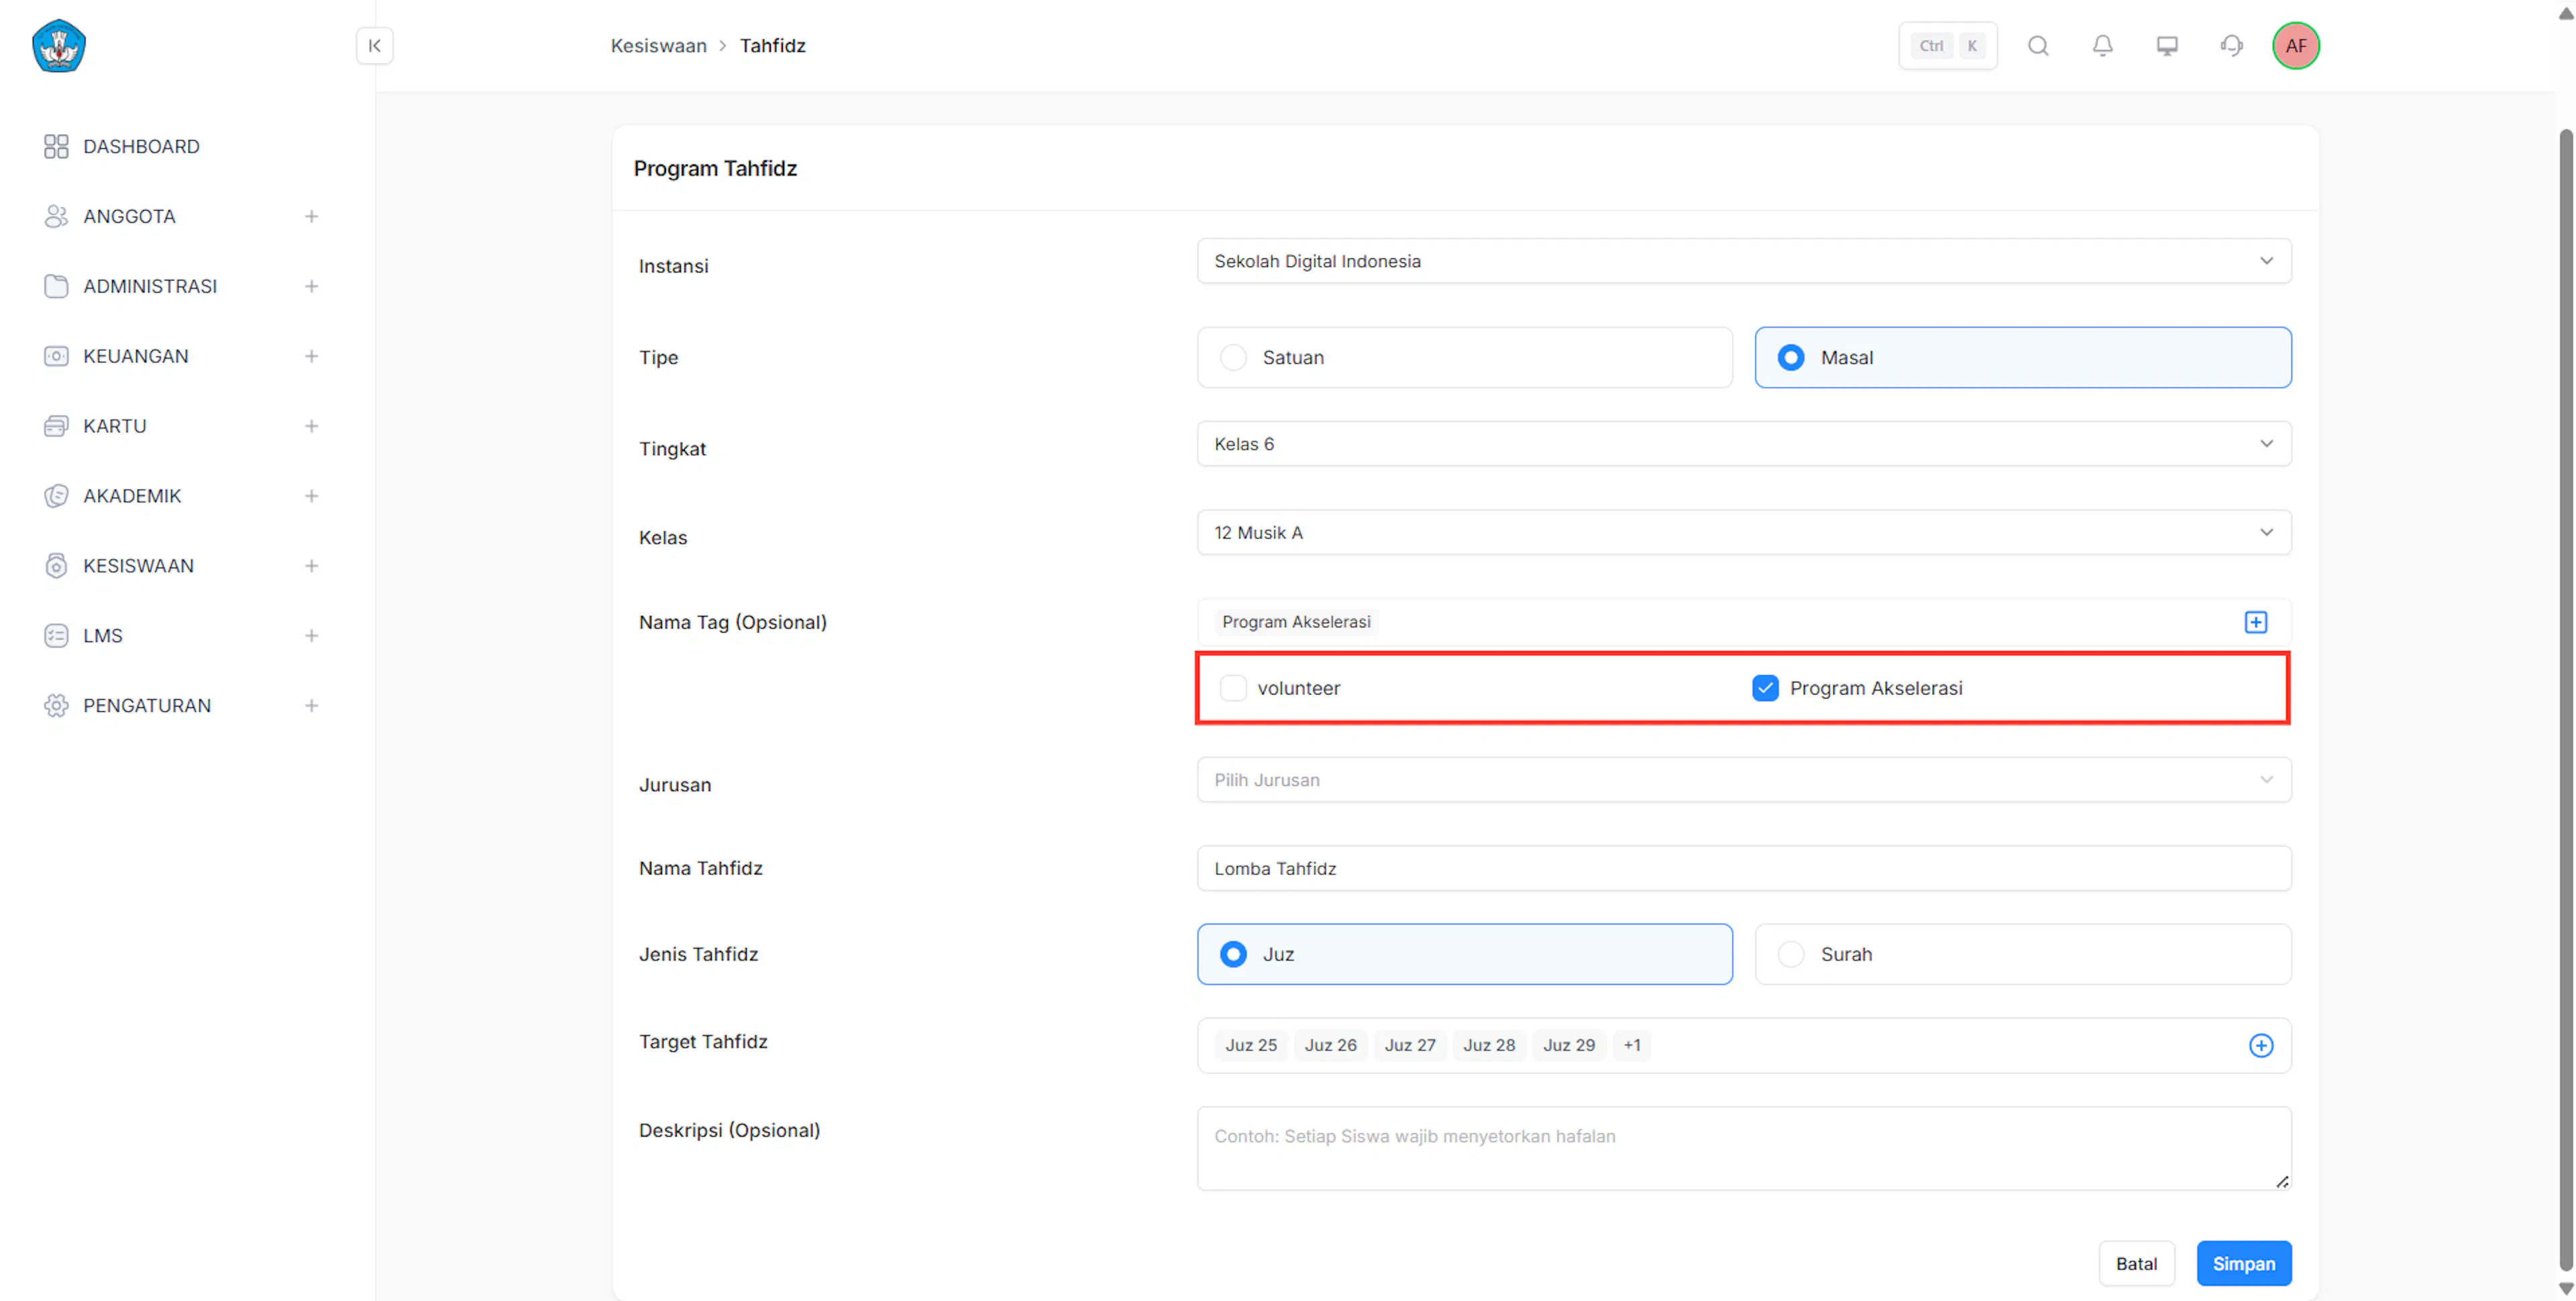Select the Surah radio option
This screenshot has width=2576, height=1301.
[x=2022, y=955]
